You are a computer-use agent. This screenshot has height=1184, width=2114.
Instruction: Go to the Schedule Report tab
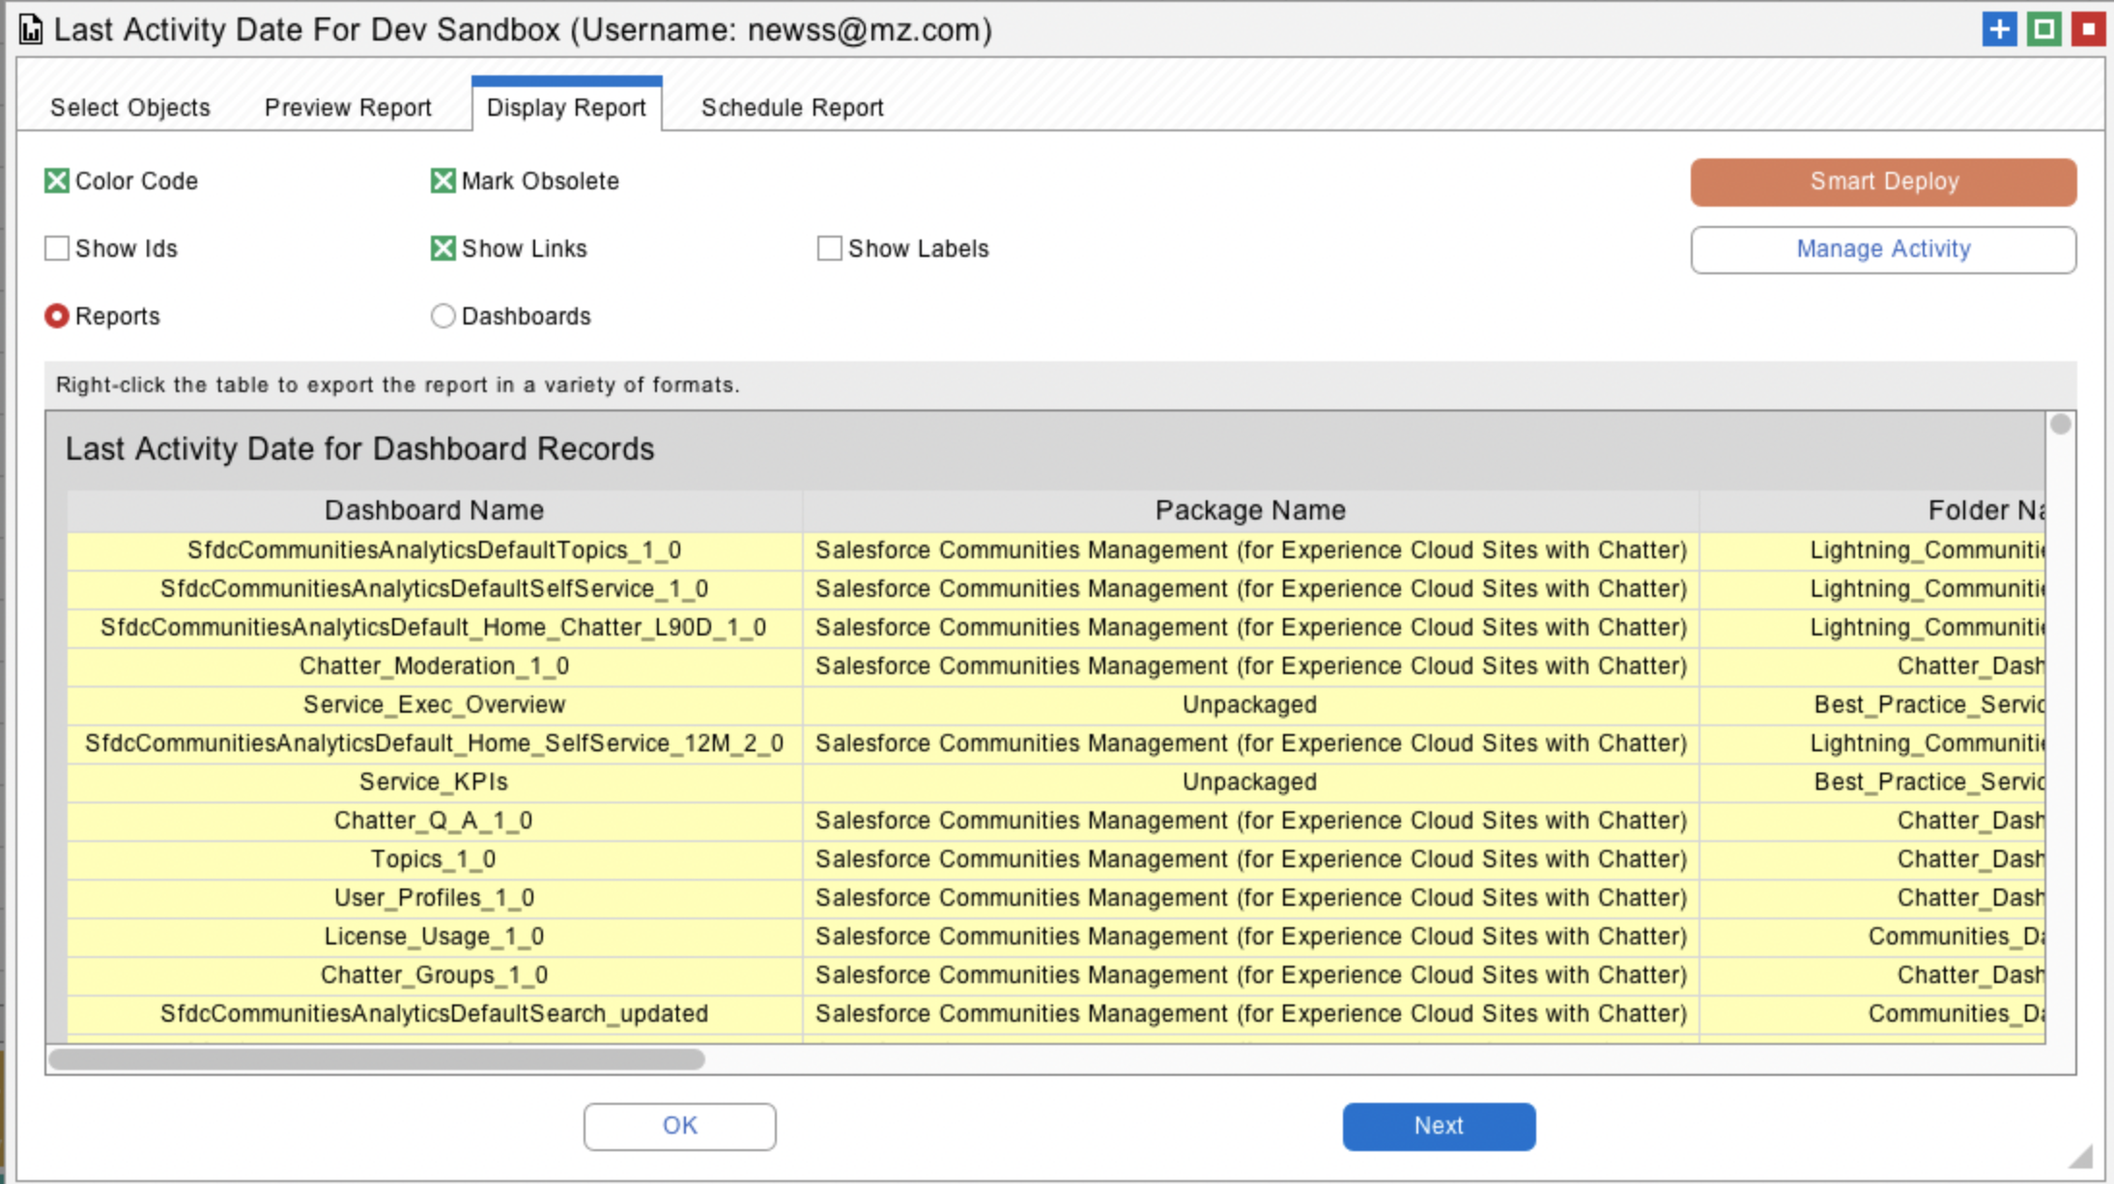(792, 107)
